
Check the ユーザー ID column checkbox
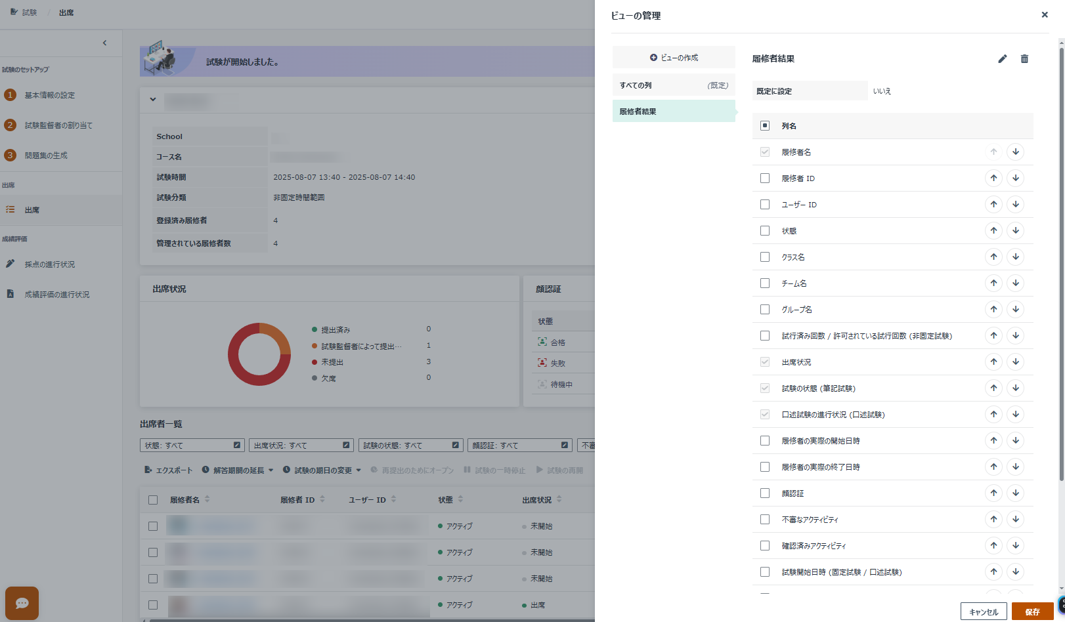pos(765,205)
